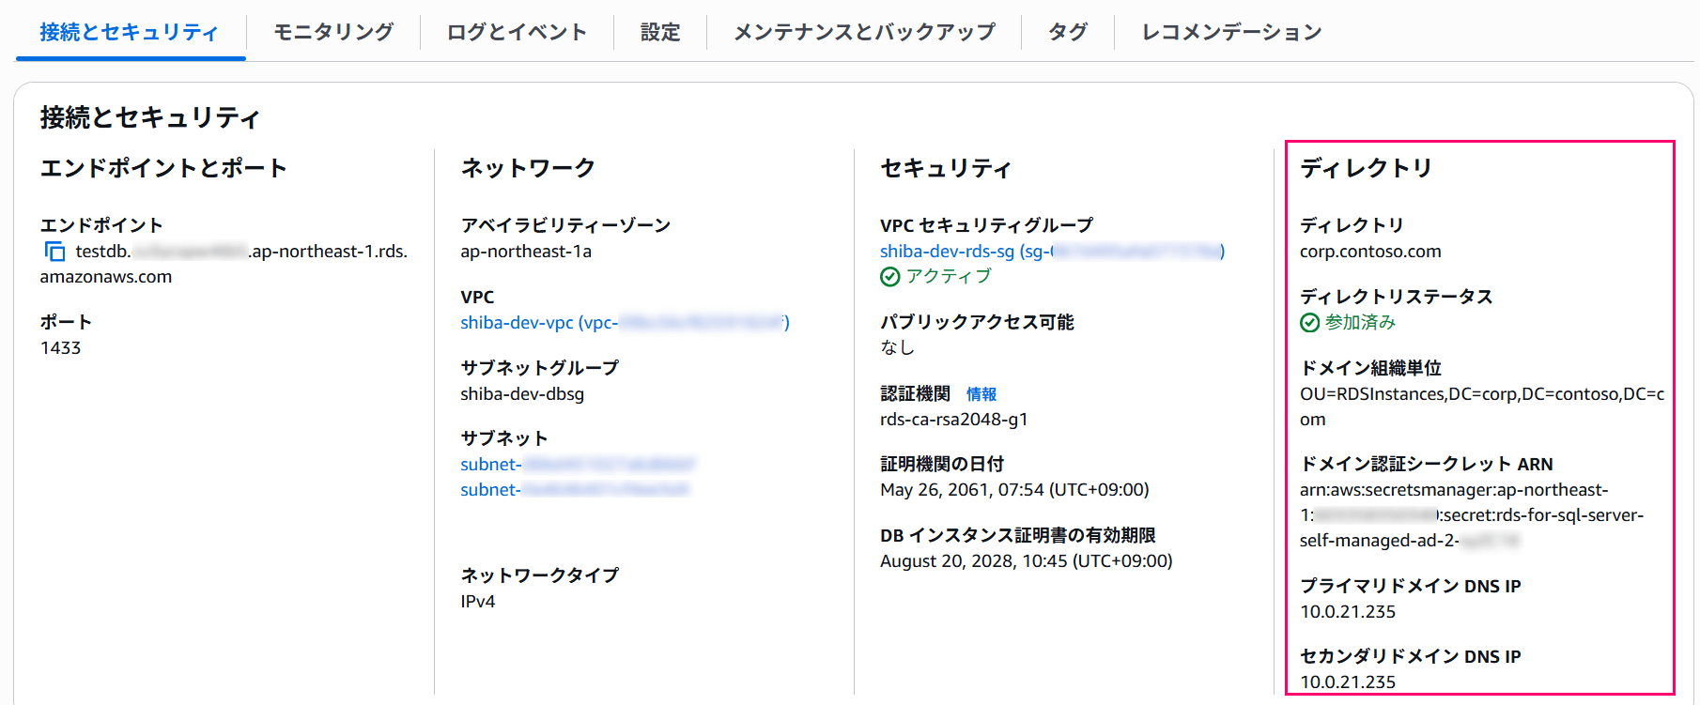1700x705 pixels.
Task: Select the directory name corp.contoso.com
Action: [1370, 252]
